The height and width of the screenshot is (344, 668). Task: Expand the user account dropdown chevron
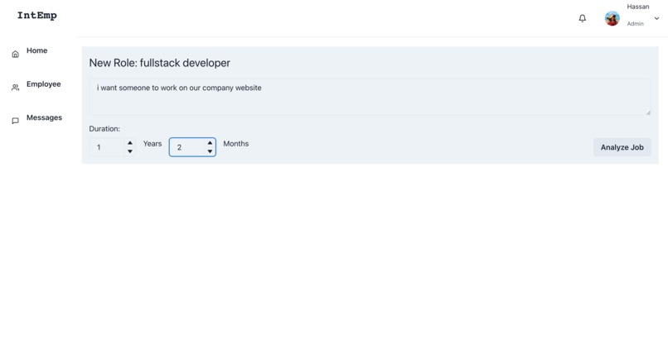point(656,18)
